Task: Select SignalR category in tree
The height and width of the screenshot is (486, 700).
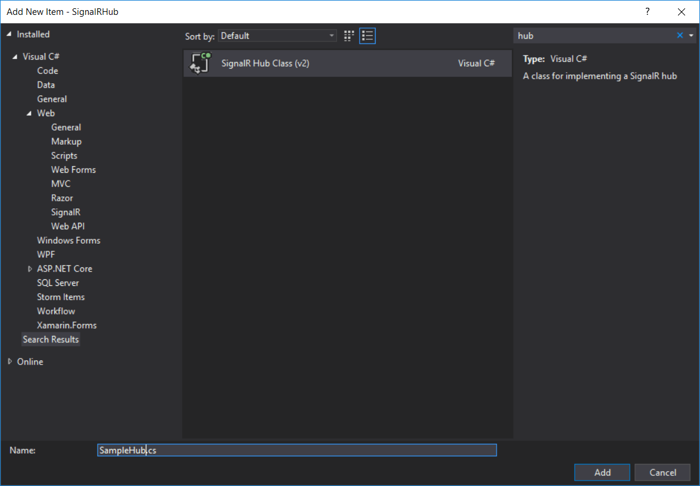Action: tap(65, 212)
